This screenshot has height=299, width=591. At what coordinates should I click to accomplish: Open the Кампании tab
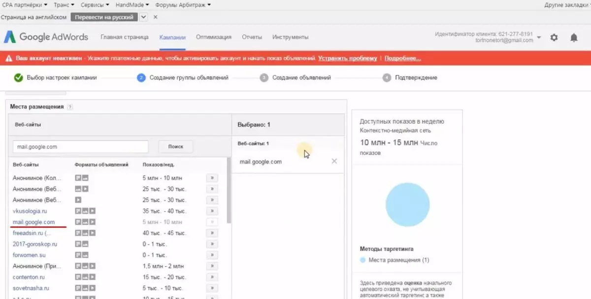click(x=172, y=37)
